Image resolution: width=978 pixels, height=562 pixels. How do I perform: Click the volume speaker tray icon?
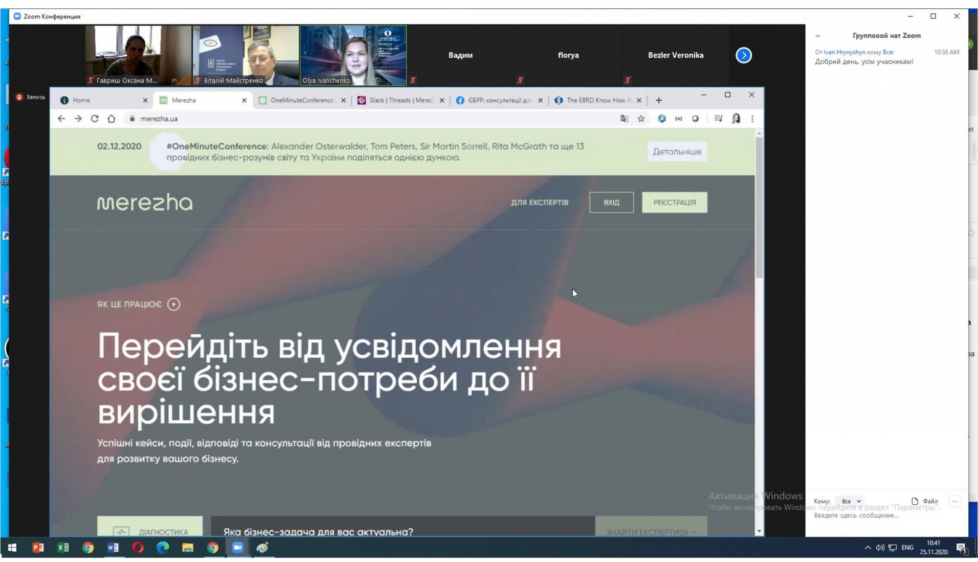tap(880, 548)
